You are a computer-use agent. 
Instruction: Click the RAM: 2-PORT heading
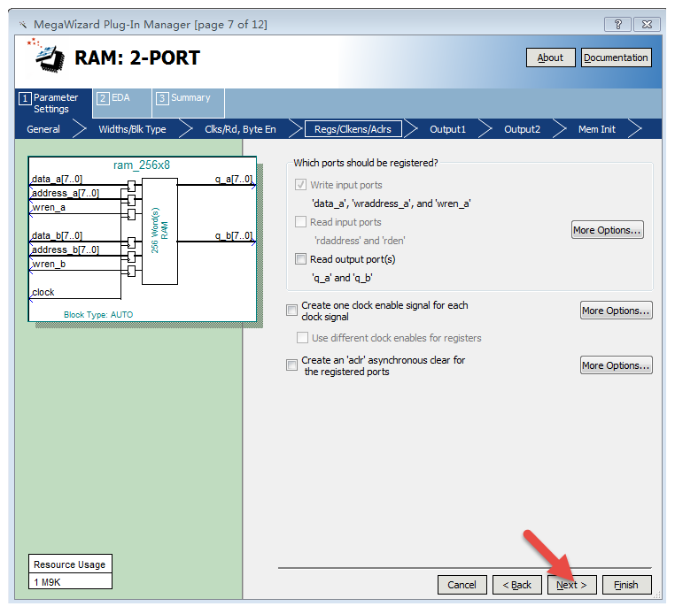tap(137, 58)
